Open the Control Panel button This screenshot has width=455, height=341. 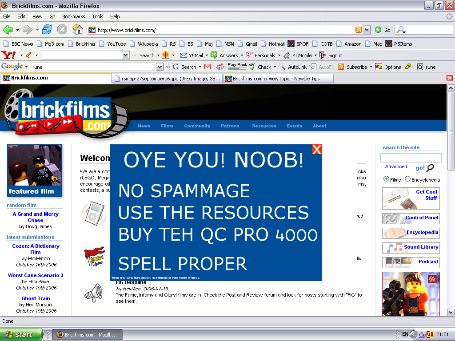pos(411,218)
